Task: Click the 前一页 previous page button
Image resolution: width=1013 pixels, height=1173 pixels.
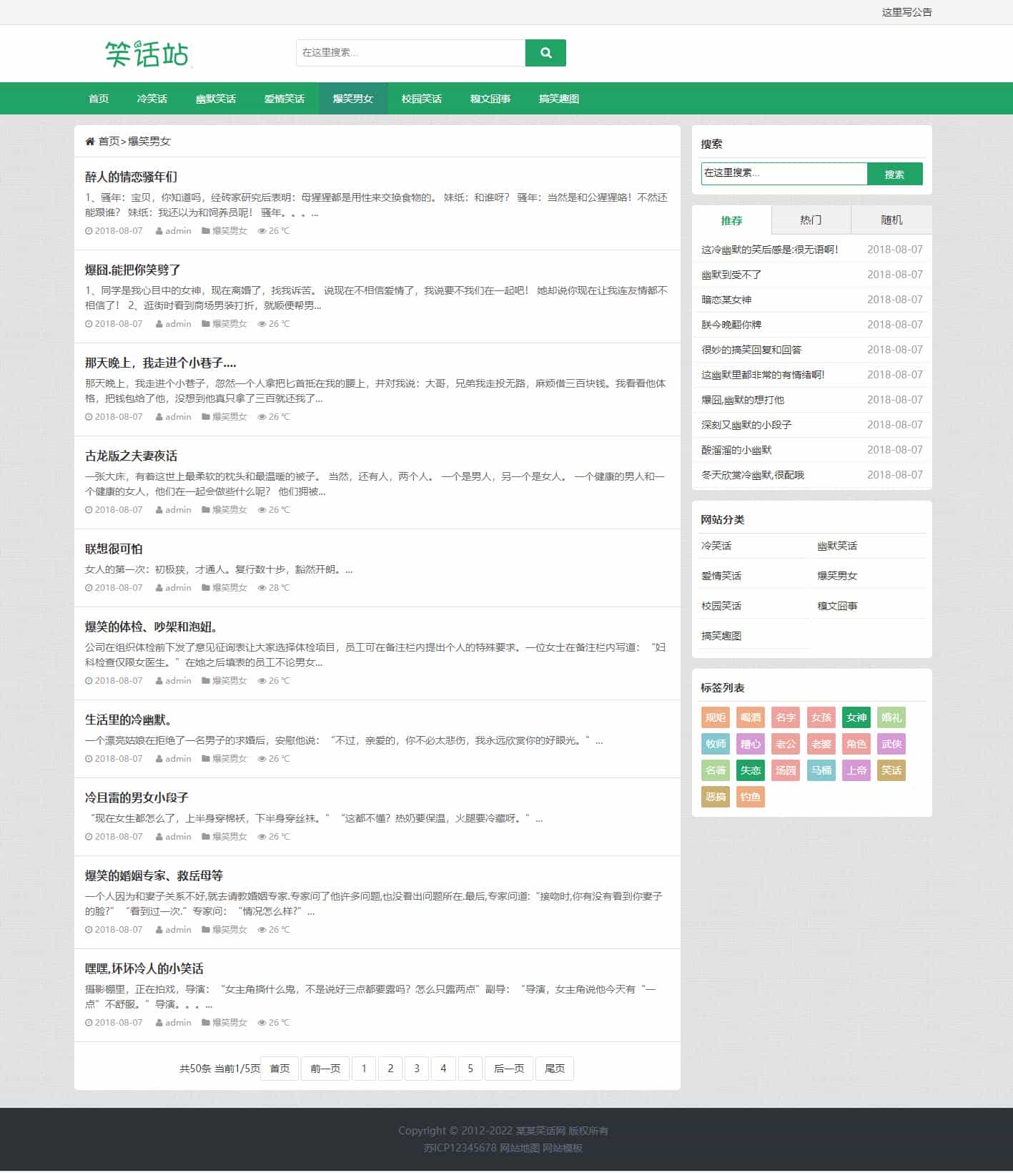Action: (x=325, y=1069)
